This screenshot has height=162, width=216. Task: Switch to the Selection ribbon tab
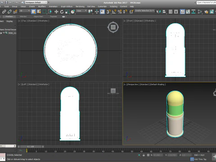[23, 17]
